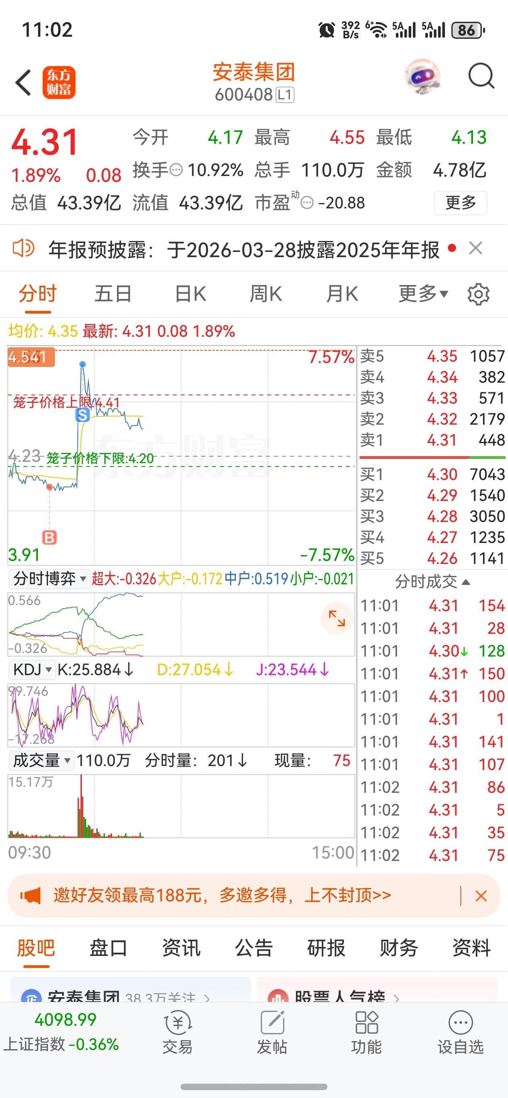Tap the 上证指数 4098.99 index ticker
The image size is (508, 1098).
tap(62, 1031)
